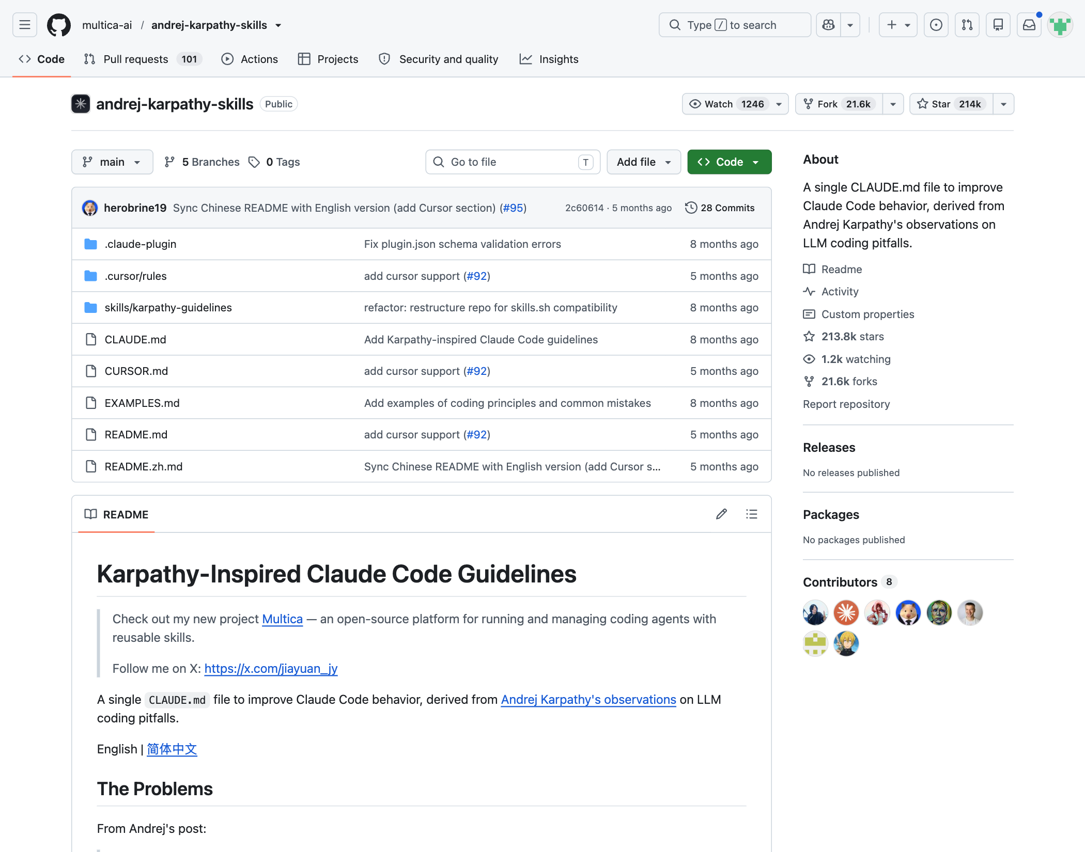Open issues icon in top header

click(936, 25)
